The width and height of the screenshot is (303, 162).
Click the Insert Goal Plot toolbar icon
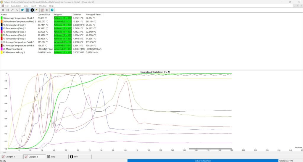tap(42, 10)
